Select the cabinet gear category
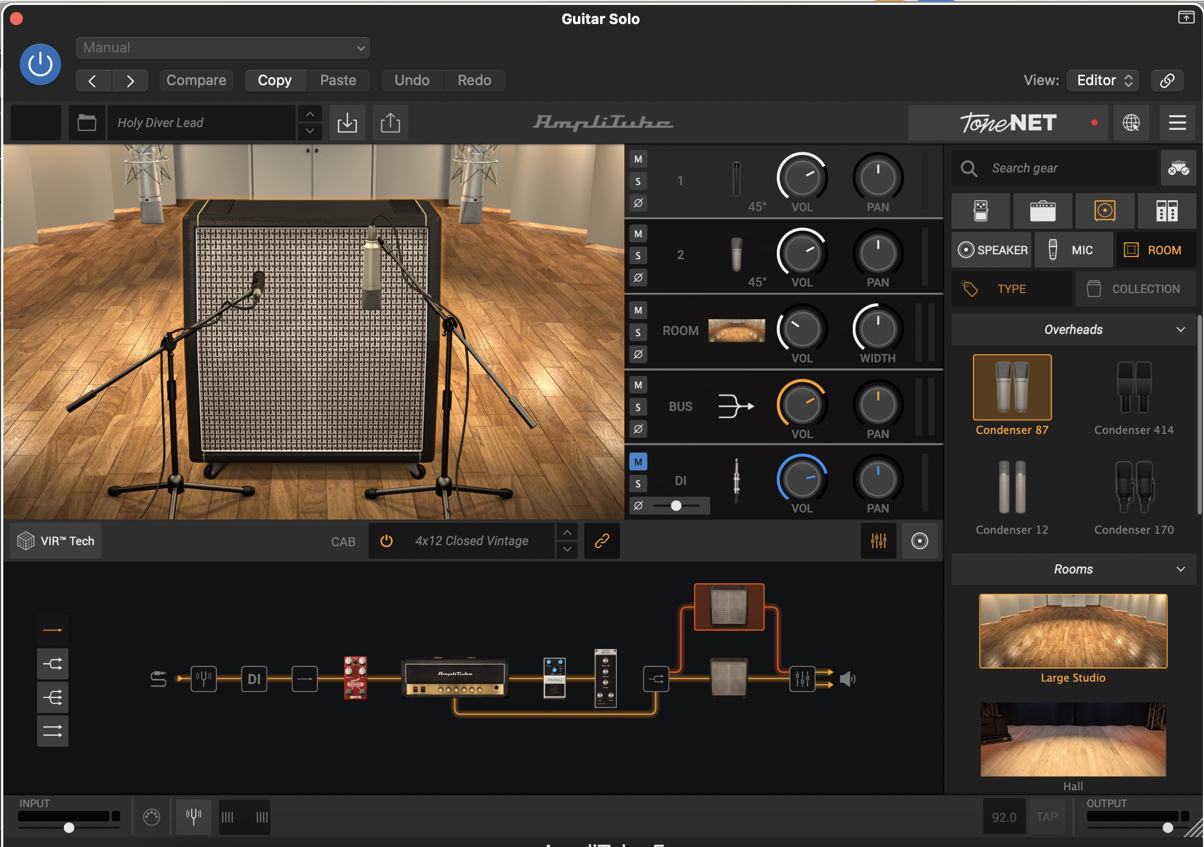This screenshot has width=1204, height=847. tap(1105, 211)
